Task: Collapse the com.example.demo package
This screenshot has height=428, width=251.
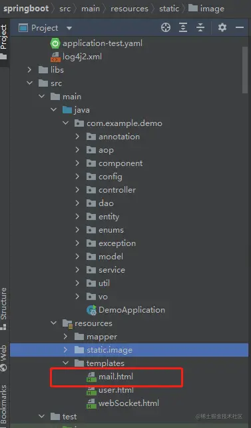Action: [x=66, y=123]
